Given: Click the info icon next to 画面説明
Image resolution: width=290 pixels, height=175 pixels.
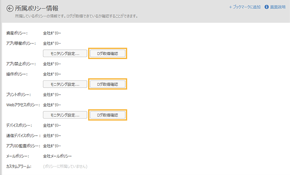Looking at the screenshot, I should (x=266, y=7).
